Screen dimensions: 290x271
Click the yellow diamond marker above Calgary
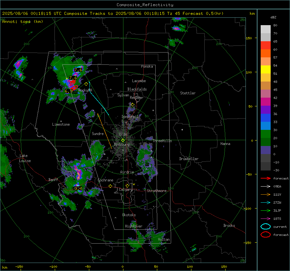tap(127, 186)
